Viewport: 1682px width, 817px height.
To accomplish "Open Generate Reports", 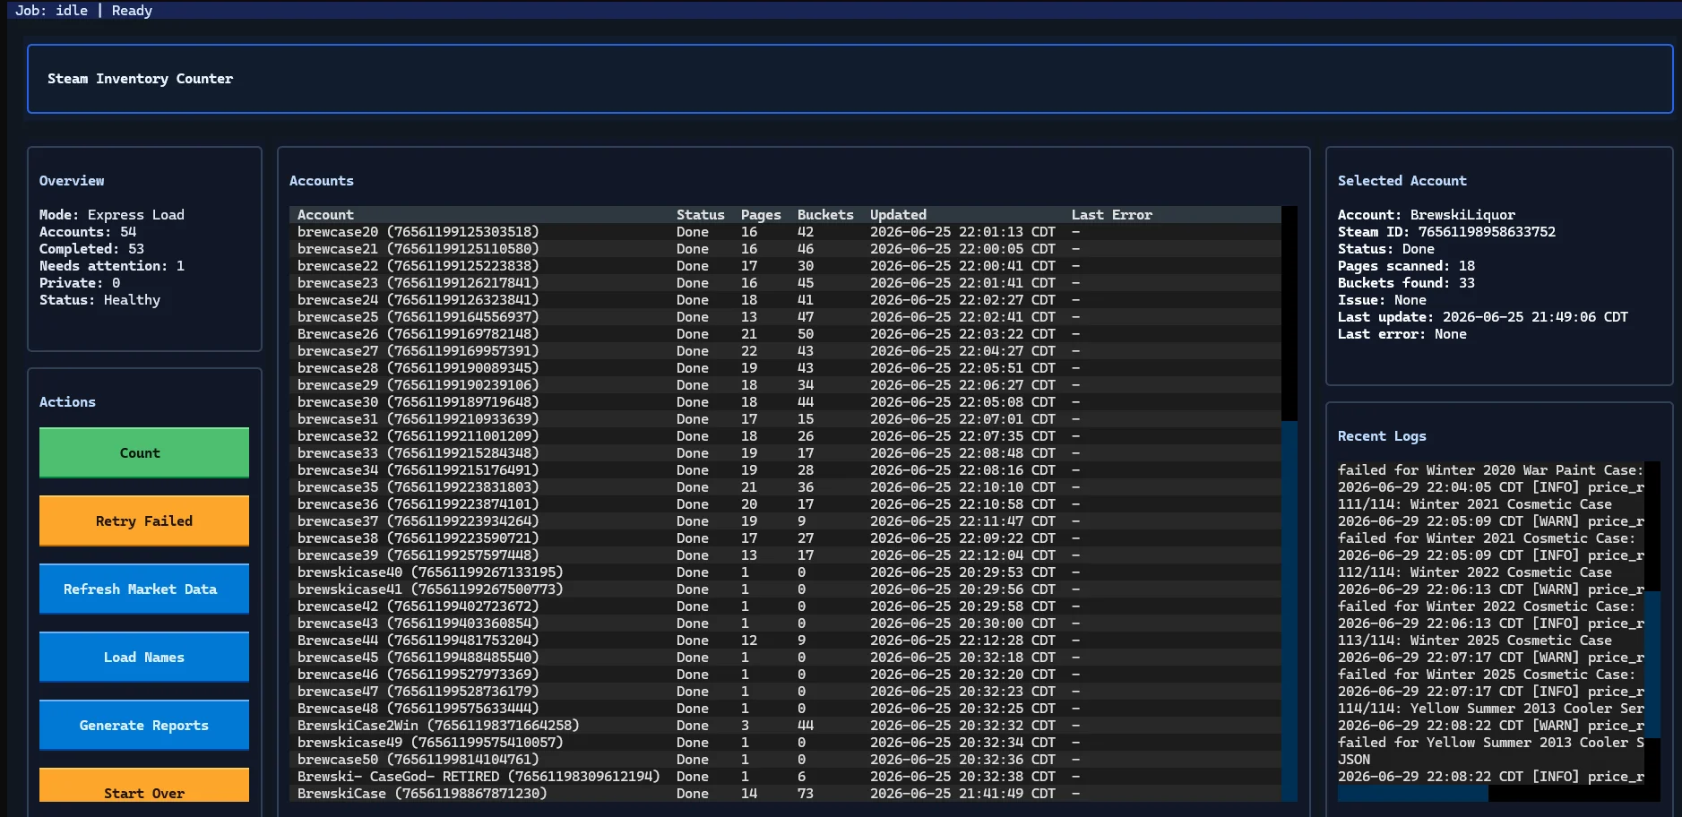I will 144,725.
